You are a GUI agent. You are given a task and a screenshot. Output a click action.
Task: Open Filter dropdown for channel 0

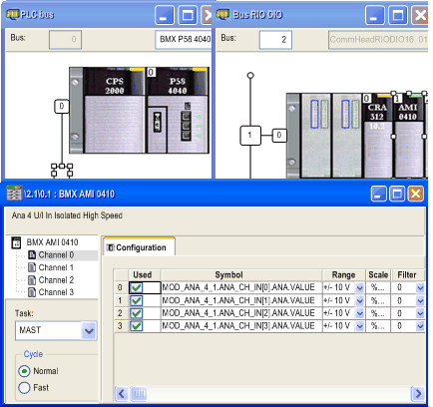420,287
